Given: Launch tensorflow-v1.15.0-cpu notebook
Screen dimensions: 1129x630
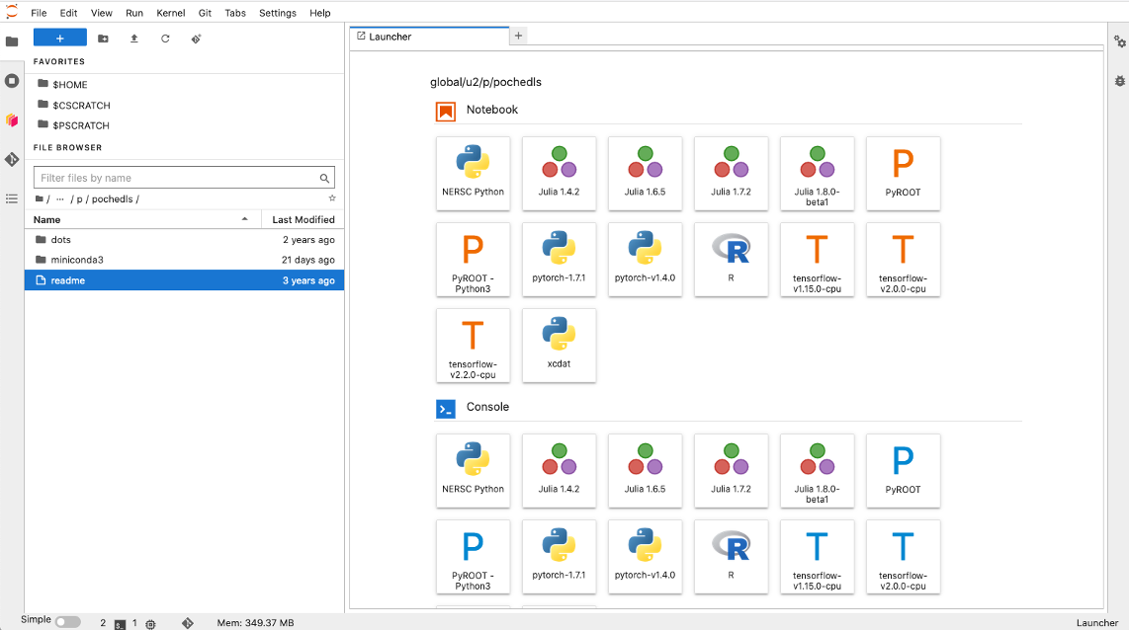Looking at the screenshot, I should pos(818,260).
